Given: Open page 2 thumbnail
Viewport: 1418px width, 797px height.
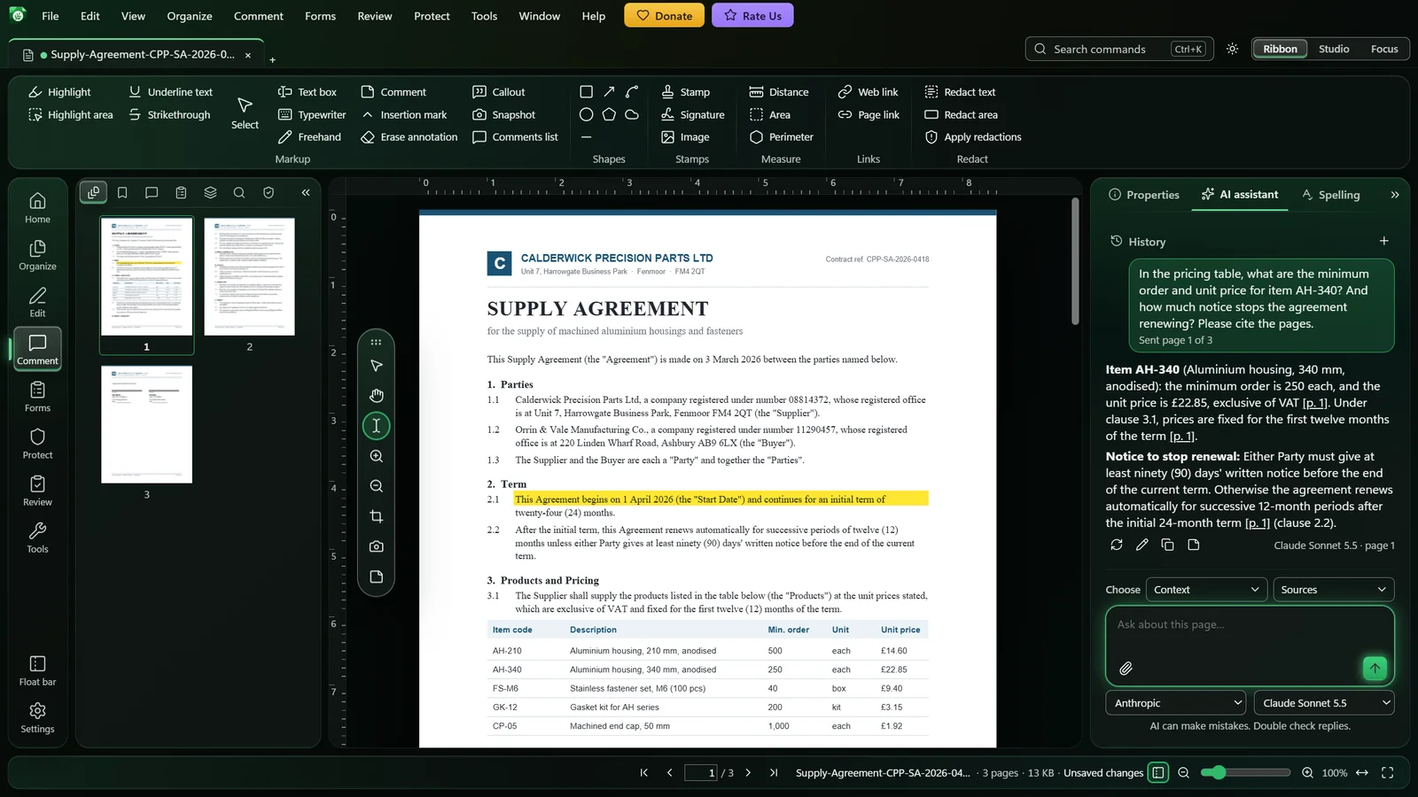Looking at the screenshot, I should (249, 277).
